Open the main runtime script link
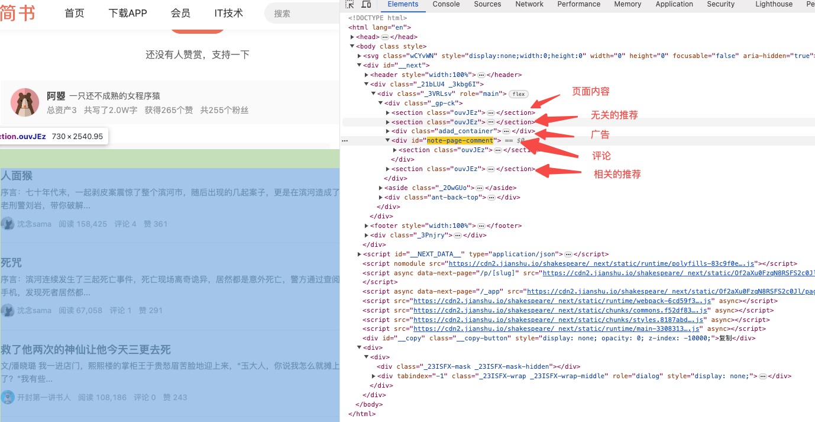This screenshot has height=422, width=815. [558, 329]
